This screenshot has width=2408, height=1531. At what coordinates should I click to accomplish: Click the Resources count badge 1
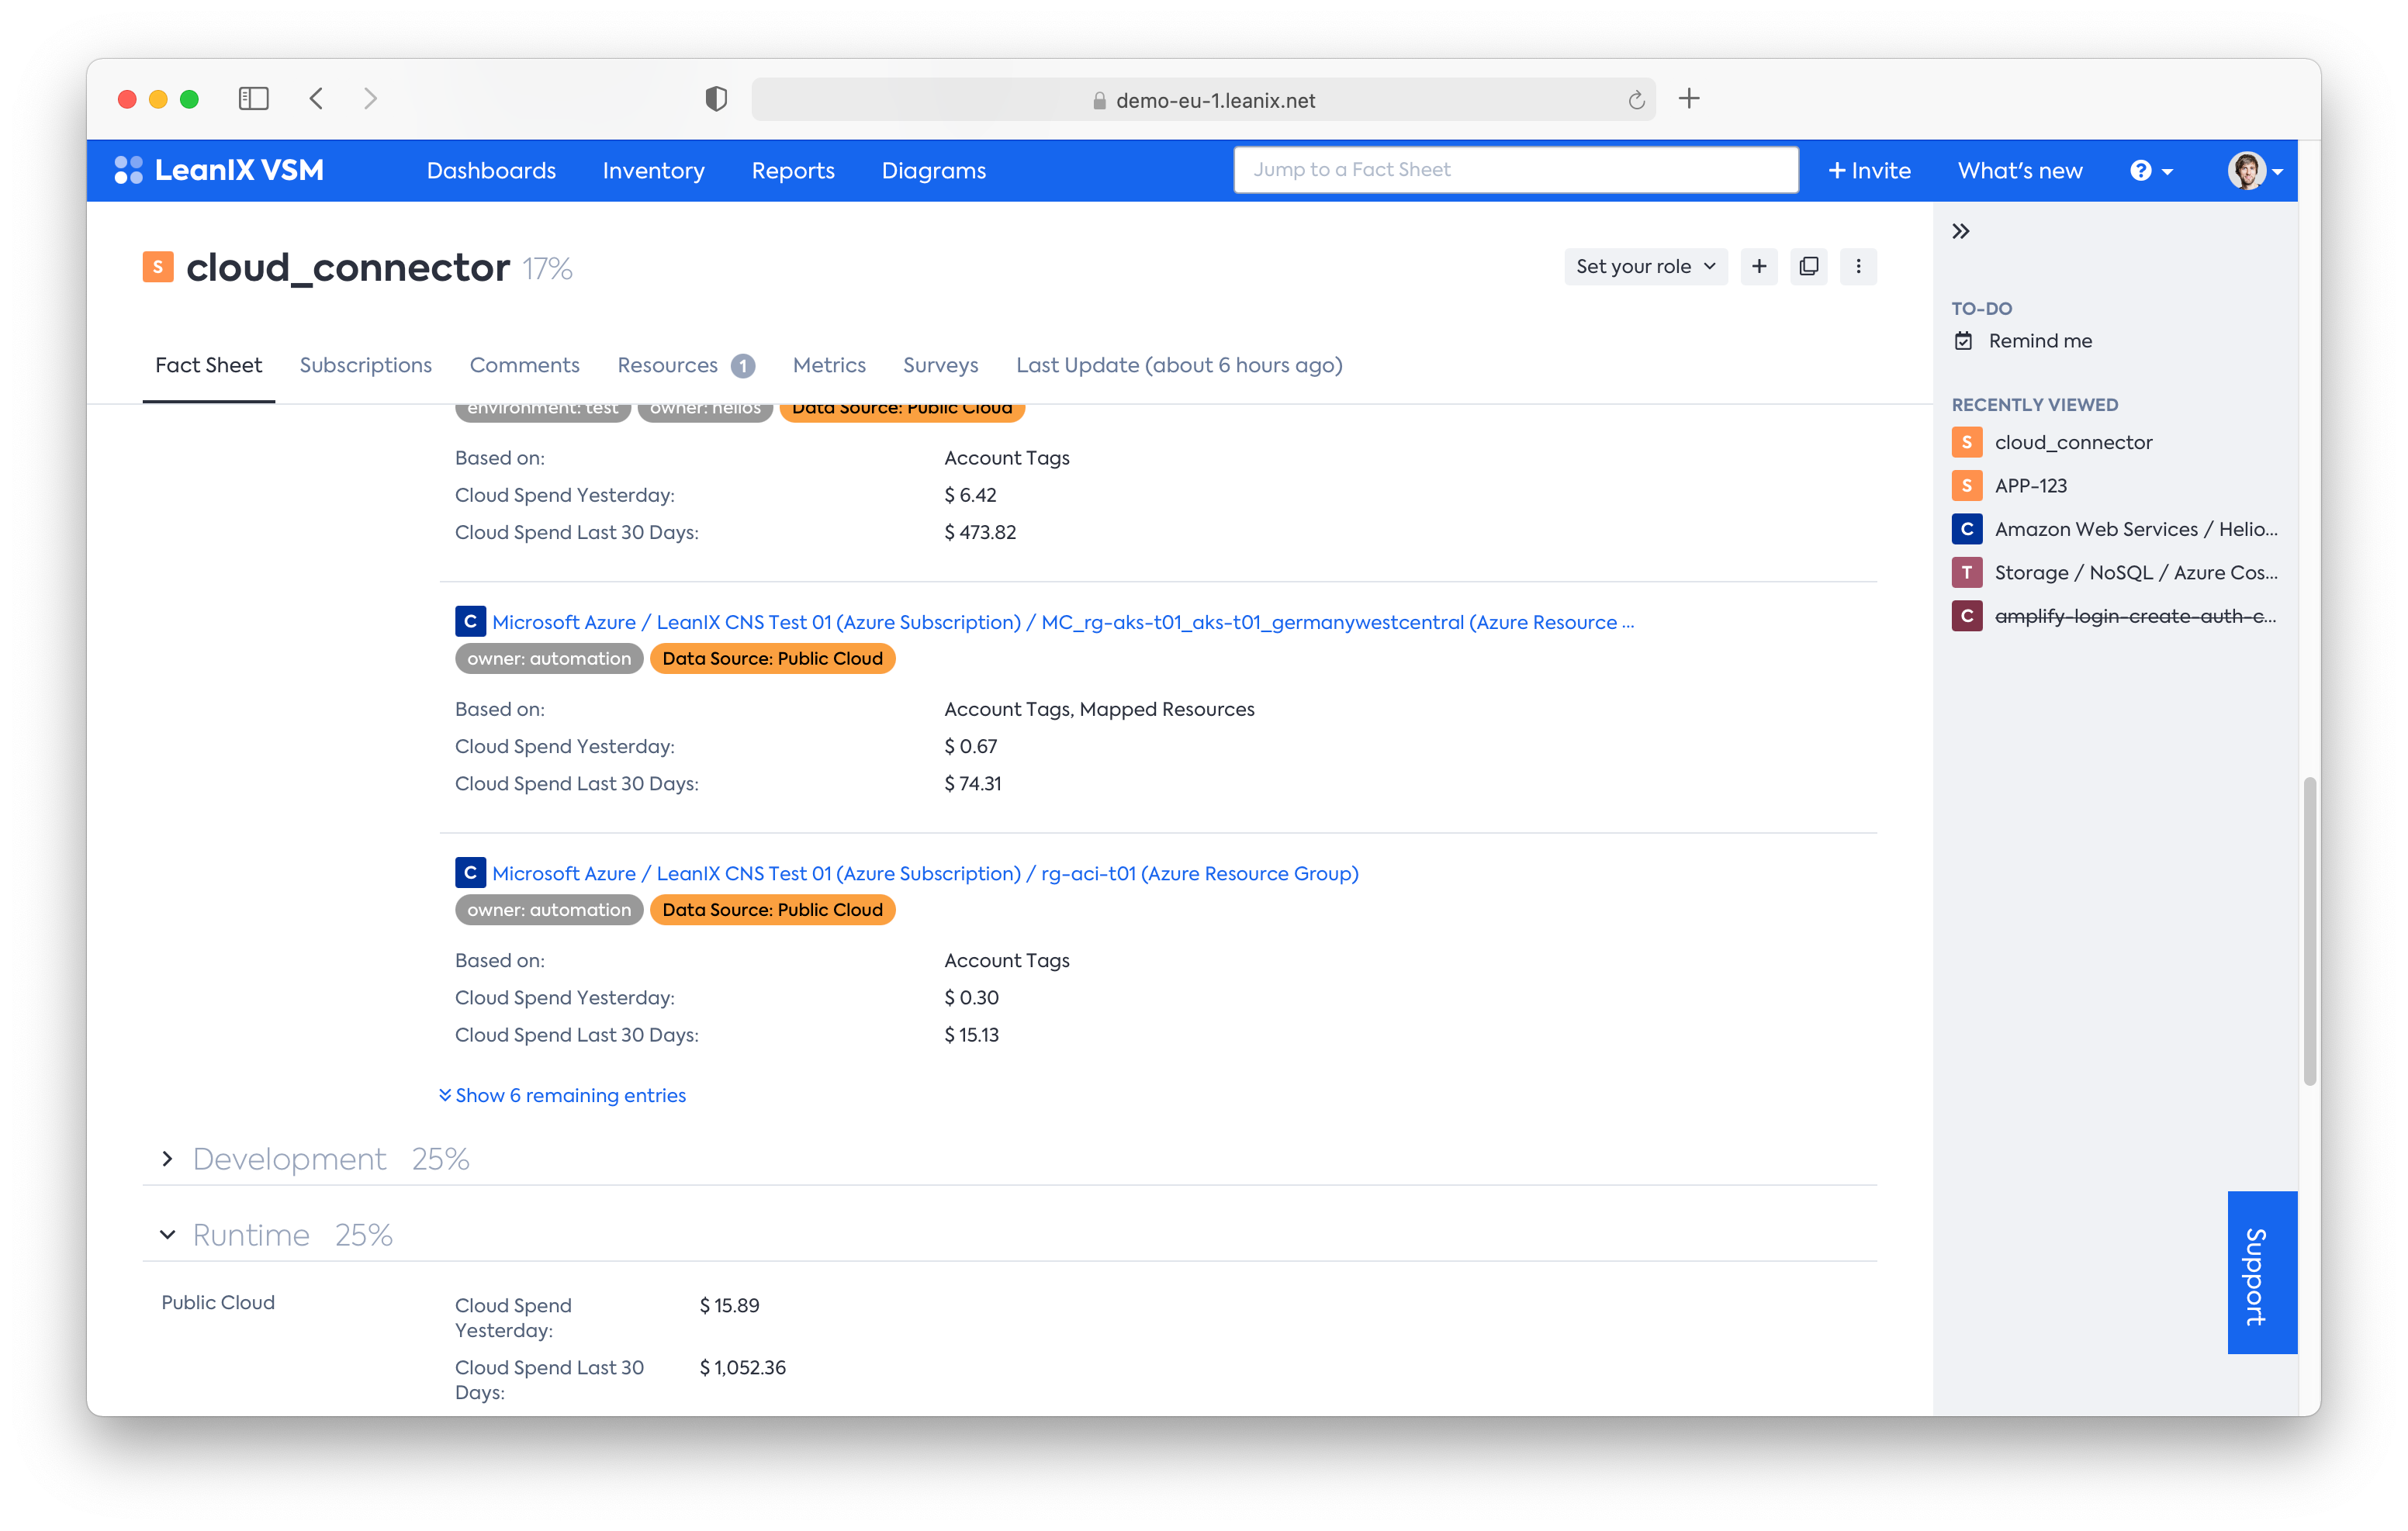742,366
